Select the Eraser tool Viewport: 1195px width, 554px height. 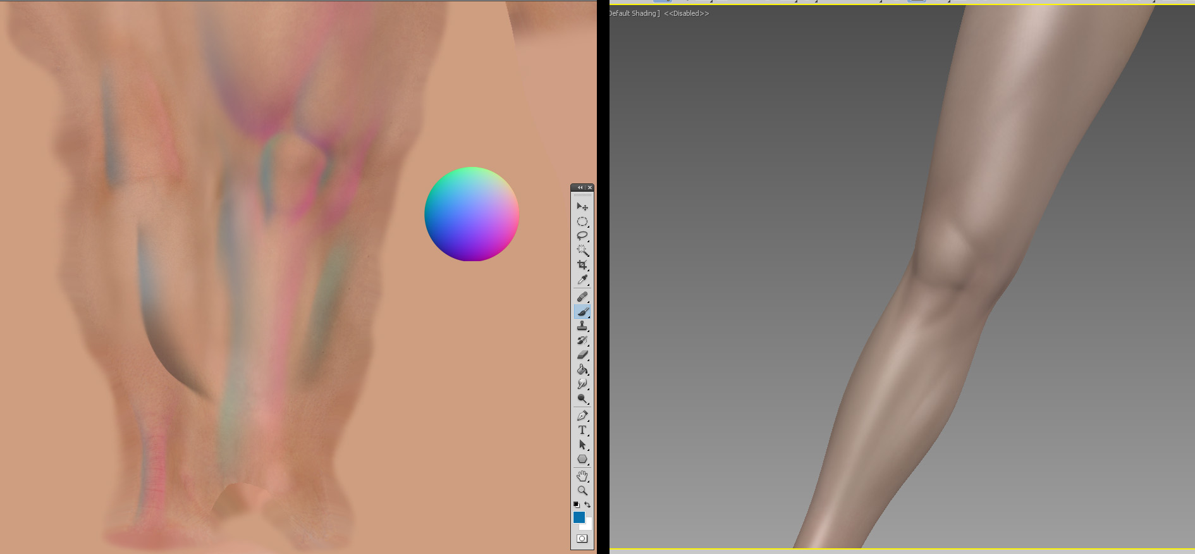582,355
